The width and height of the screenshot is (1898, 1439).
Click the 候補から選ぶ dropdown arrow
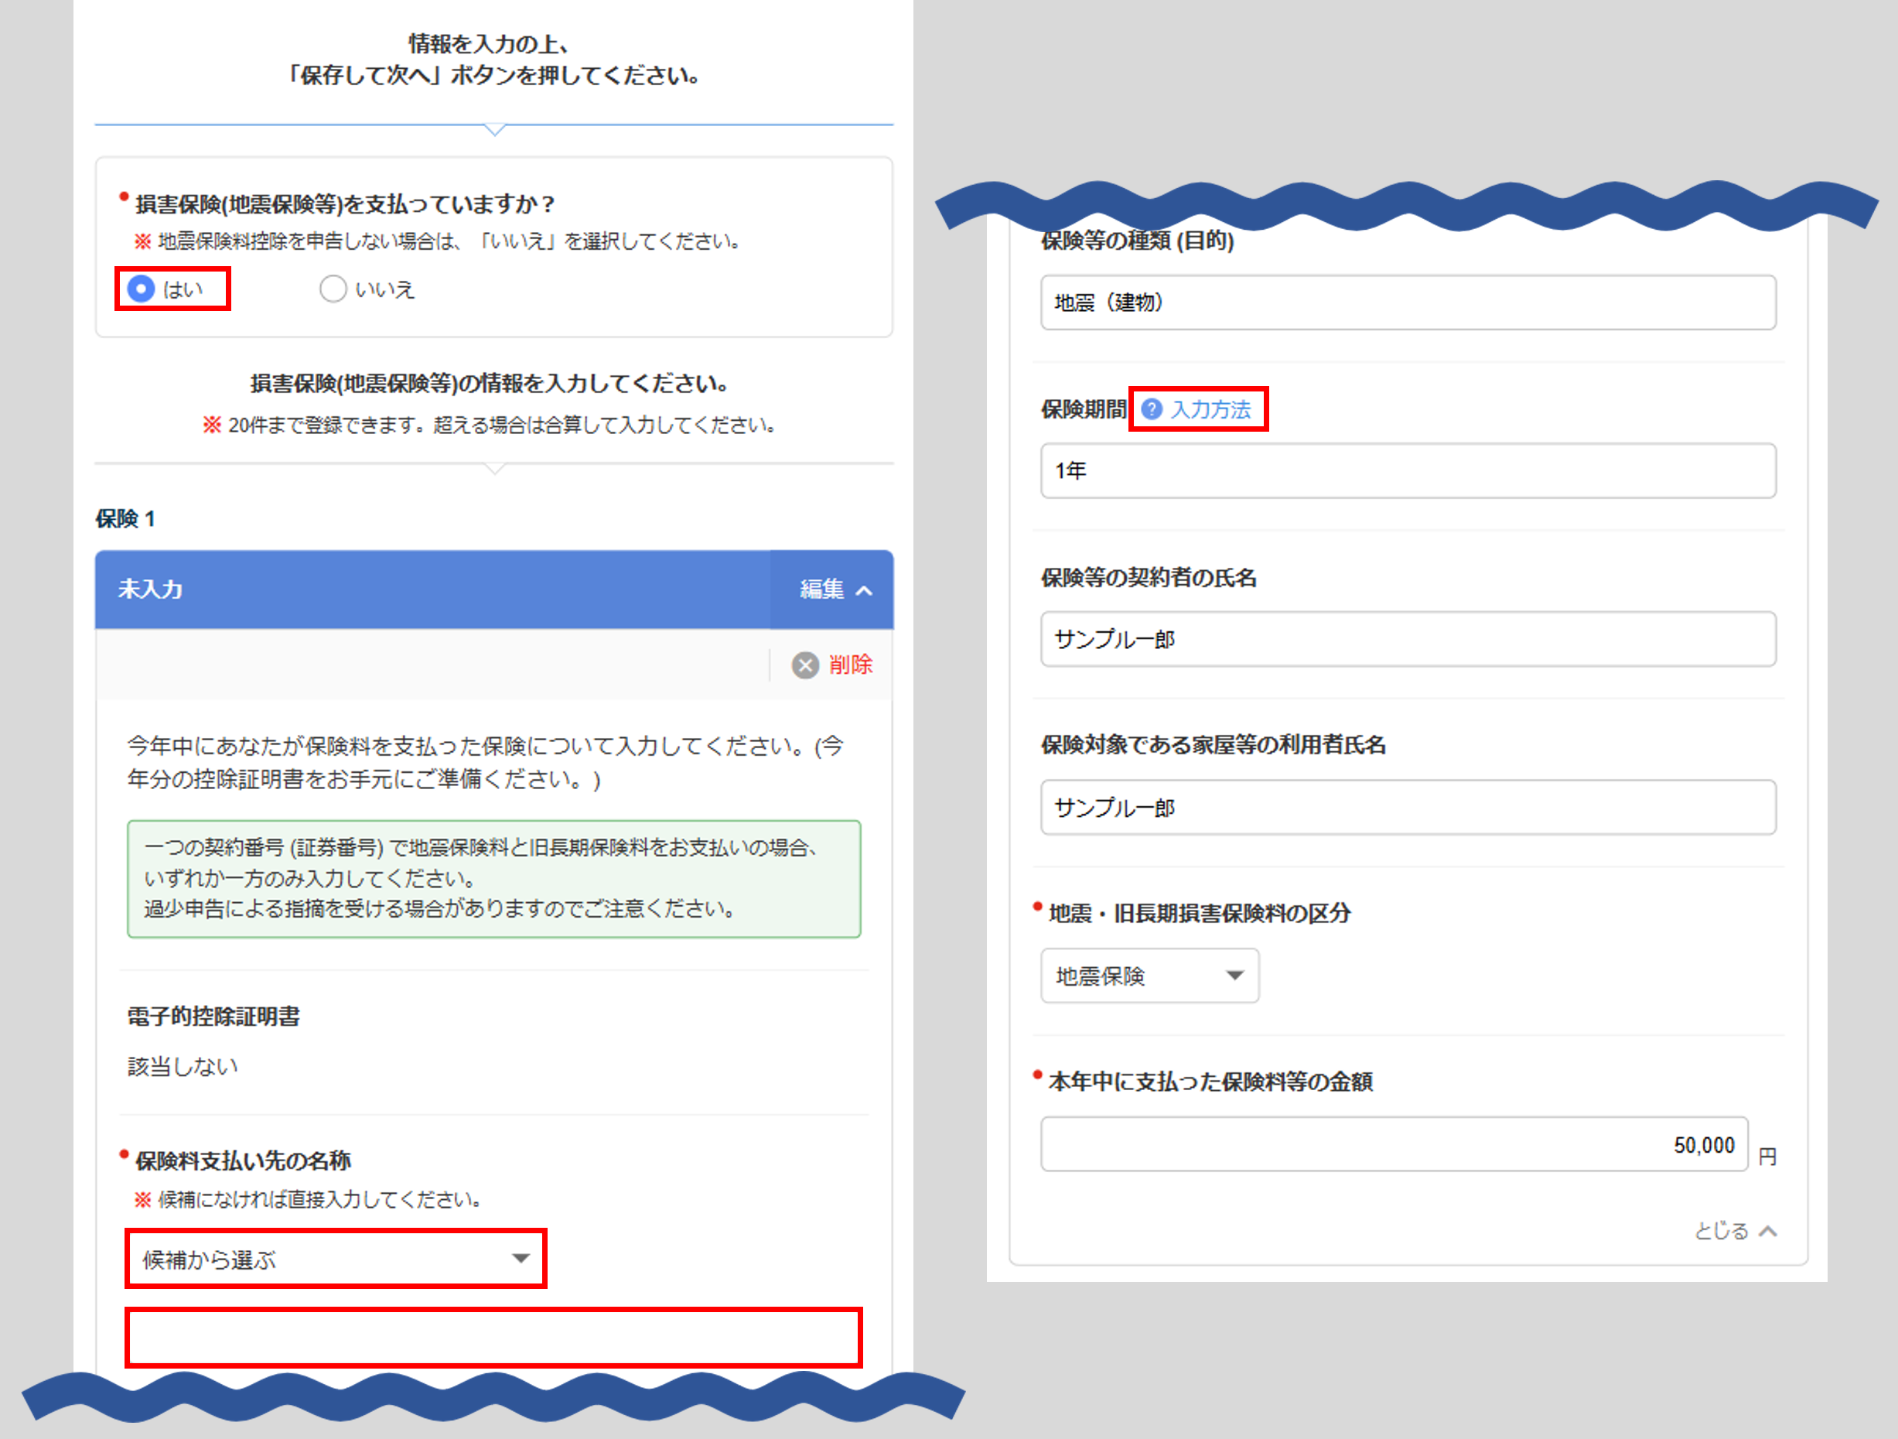point(520,1259)
